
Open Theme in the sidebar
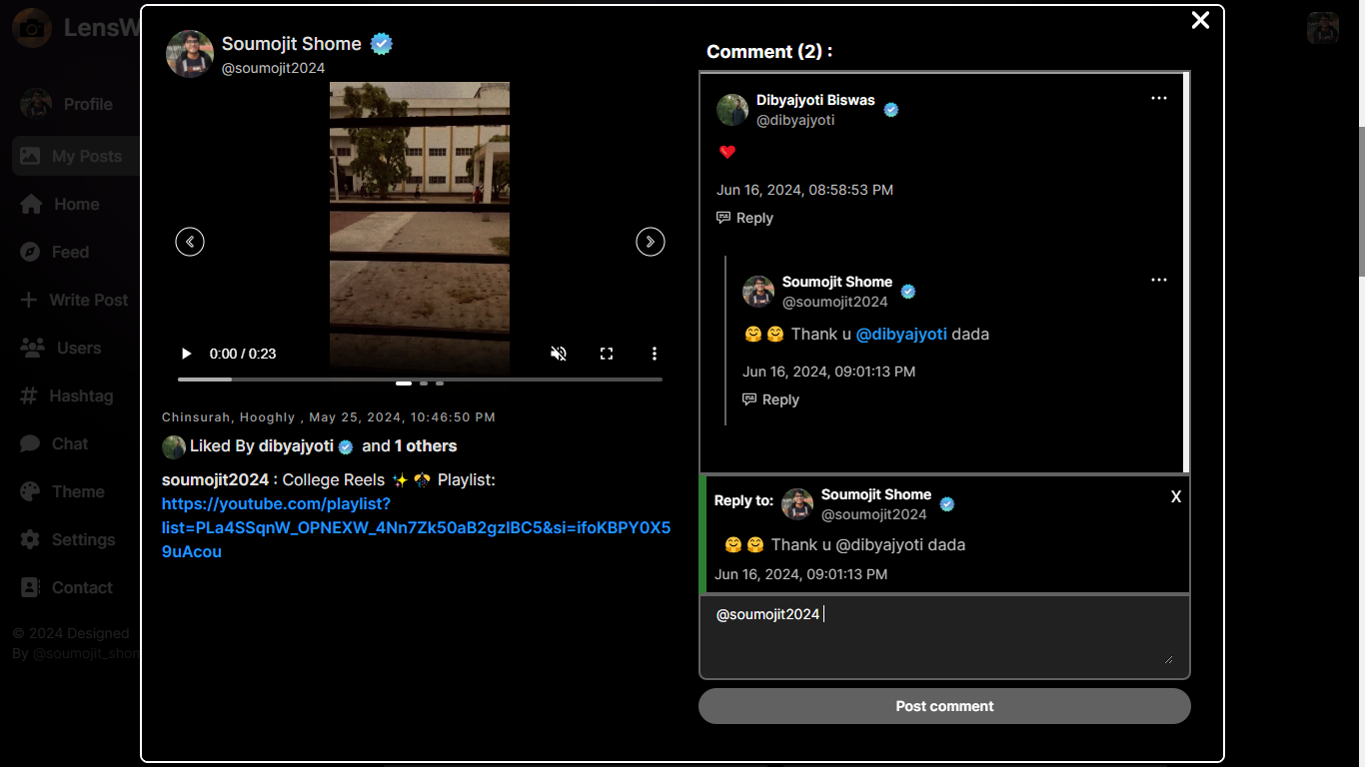tap(76, 491)
